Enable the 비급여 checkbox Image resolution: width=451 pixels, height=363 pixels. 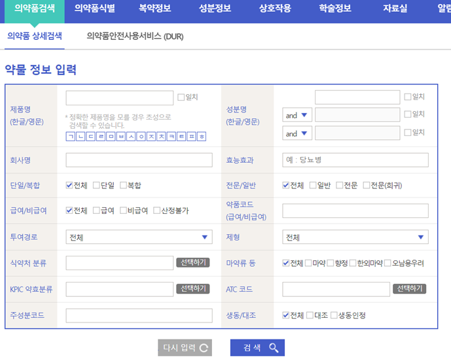pyautogui.click(x=123, y=211)
